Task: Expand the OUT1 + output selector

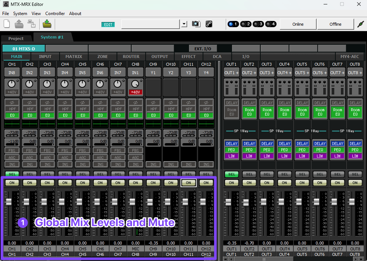Action: [x=231, y=73]
